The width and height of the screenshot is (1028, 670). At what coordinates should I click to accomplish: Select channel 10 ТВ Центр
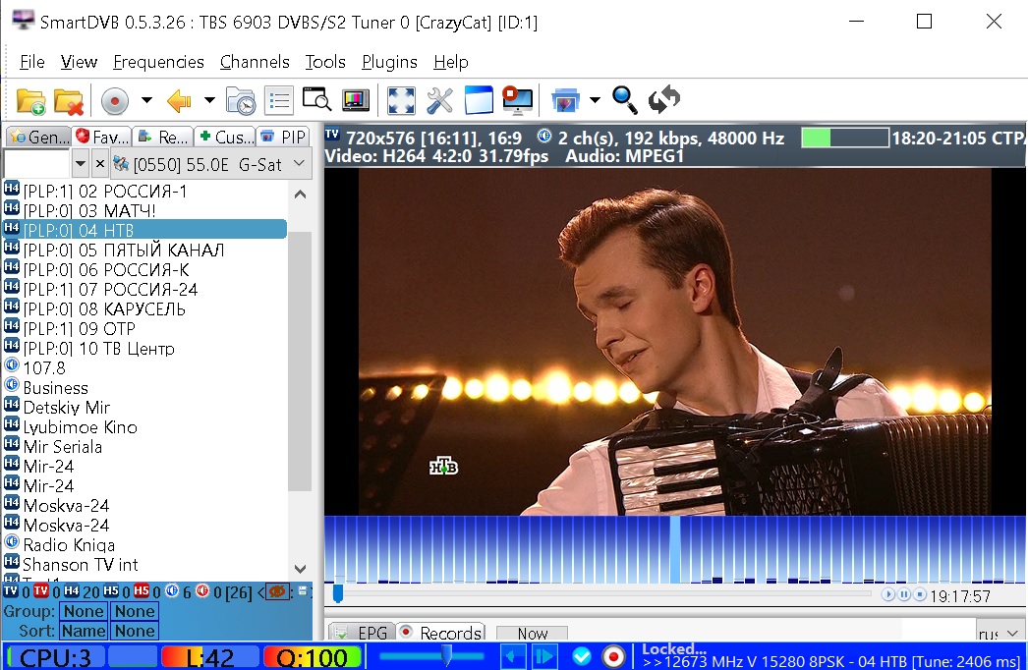[144, 348]
